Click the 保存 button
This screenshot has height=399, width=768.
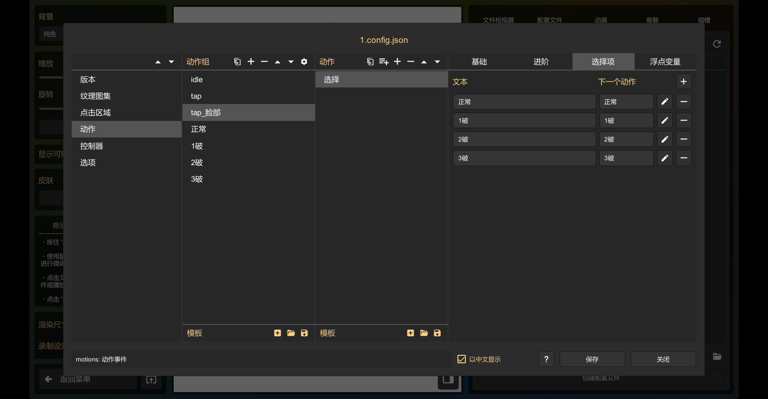[592, 359]
